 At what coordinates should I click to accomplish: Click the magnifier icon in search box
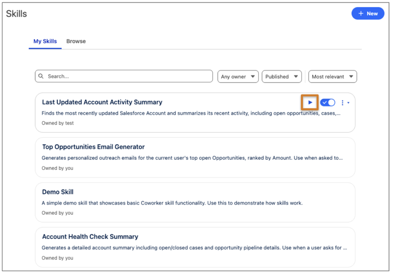(41, 76)
